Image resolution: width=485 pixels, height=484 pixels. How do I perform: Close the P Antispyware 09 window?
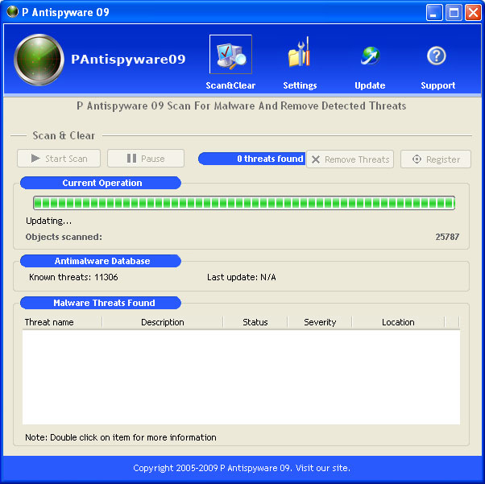tap(473, 12)
